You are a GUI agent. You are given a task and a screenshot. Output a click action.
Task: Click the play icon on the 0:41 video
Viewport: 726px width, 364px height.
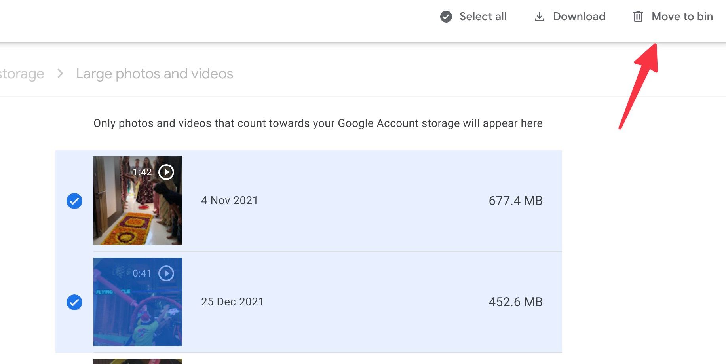[x=166, y=273]
